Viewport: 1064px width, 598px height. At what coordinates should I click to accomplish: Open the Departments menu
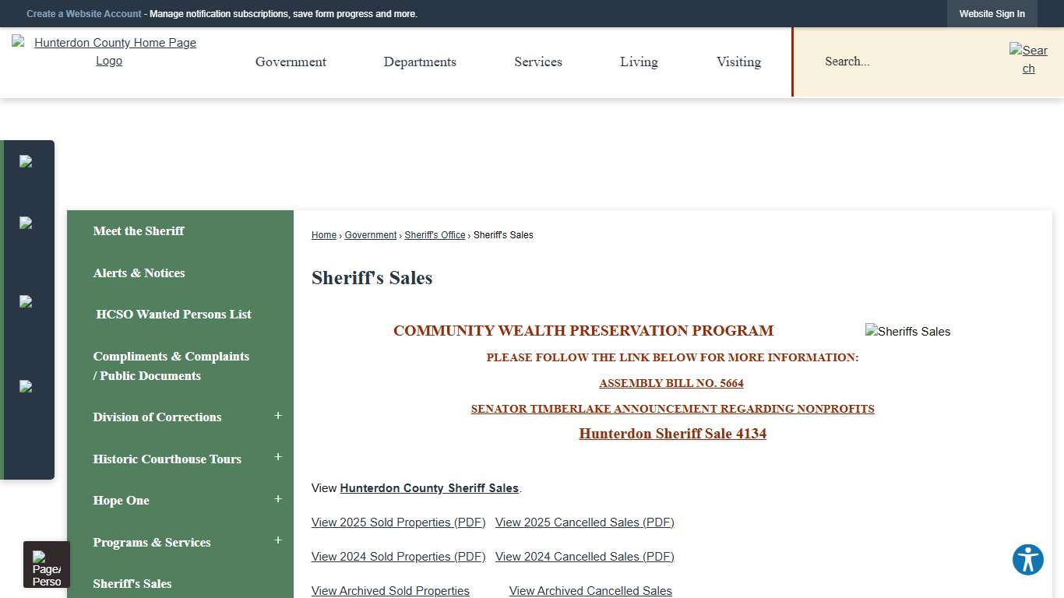click(420, 62)
